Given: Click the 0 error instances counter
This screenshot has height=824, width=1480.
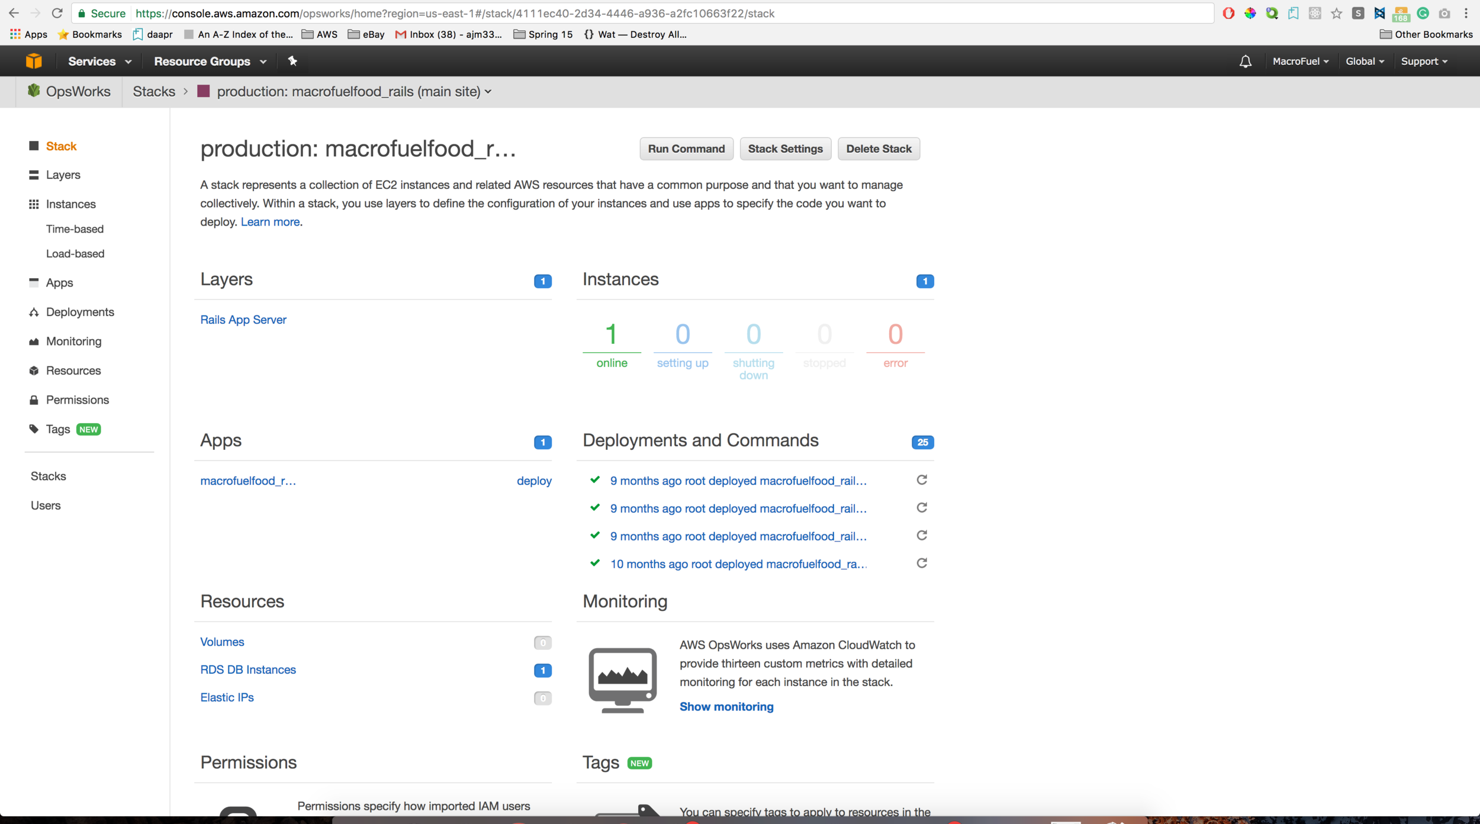Looking at the screenshot, I should point(895,345).
